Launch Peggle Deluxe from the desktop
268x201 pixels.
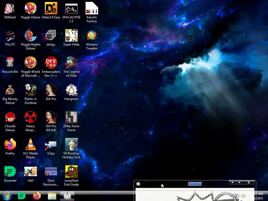point(31,10)
